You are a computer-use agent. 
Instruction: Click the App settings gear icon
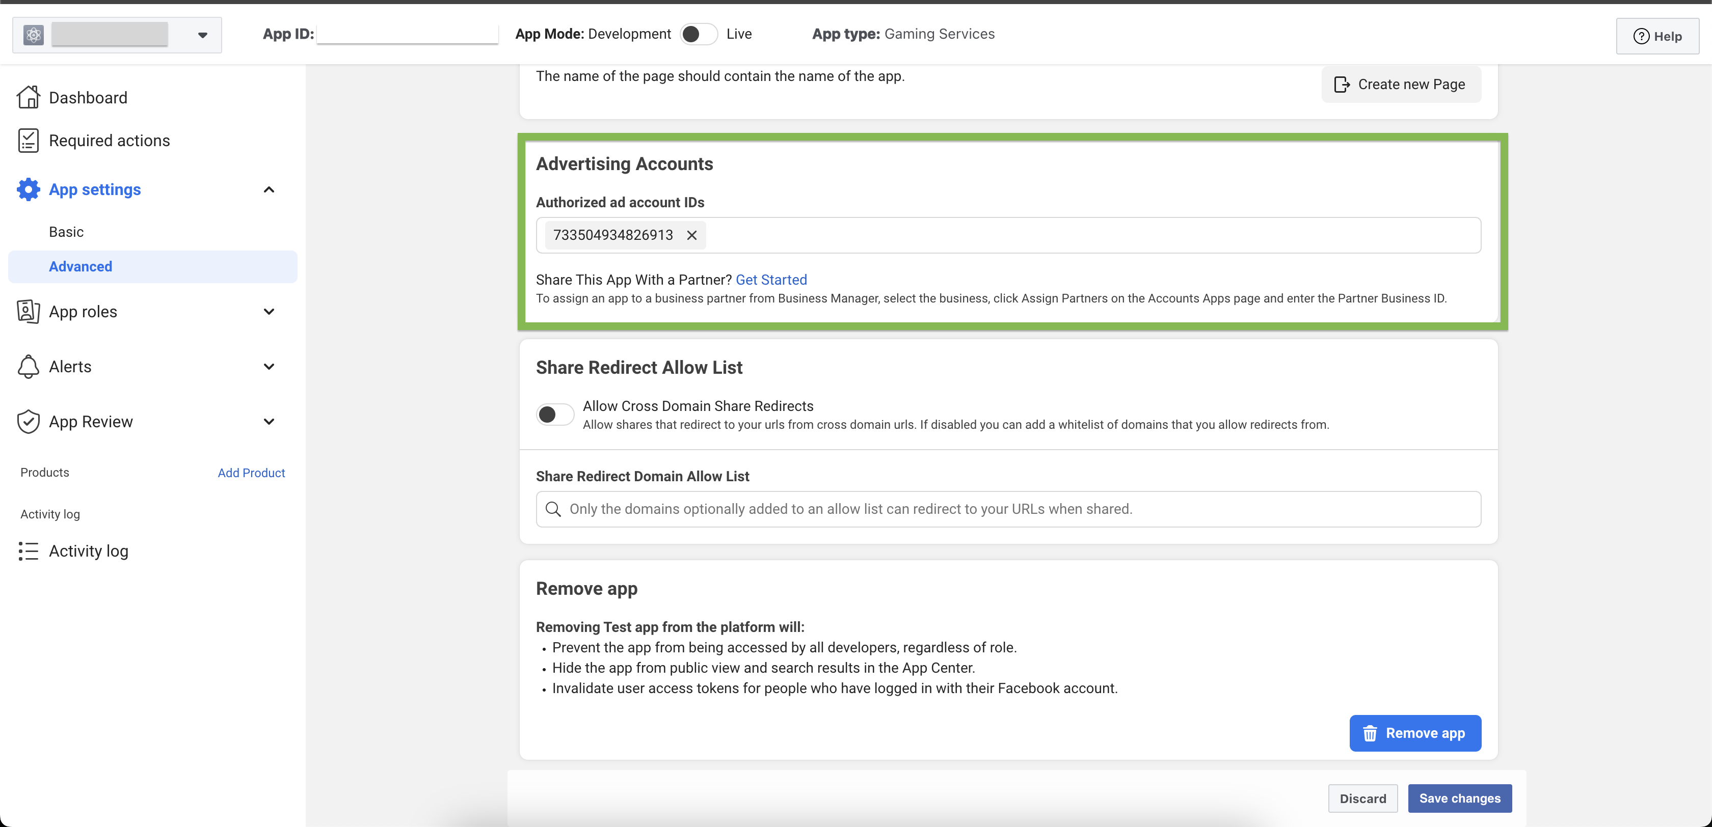tap(28, 189)
